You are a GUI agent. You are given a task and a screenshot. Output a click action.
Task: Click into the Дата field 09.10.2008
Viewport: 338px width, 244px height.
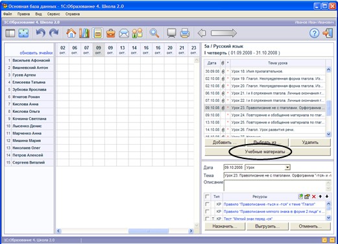(234, 167)
